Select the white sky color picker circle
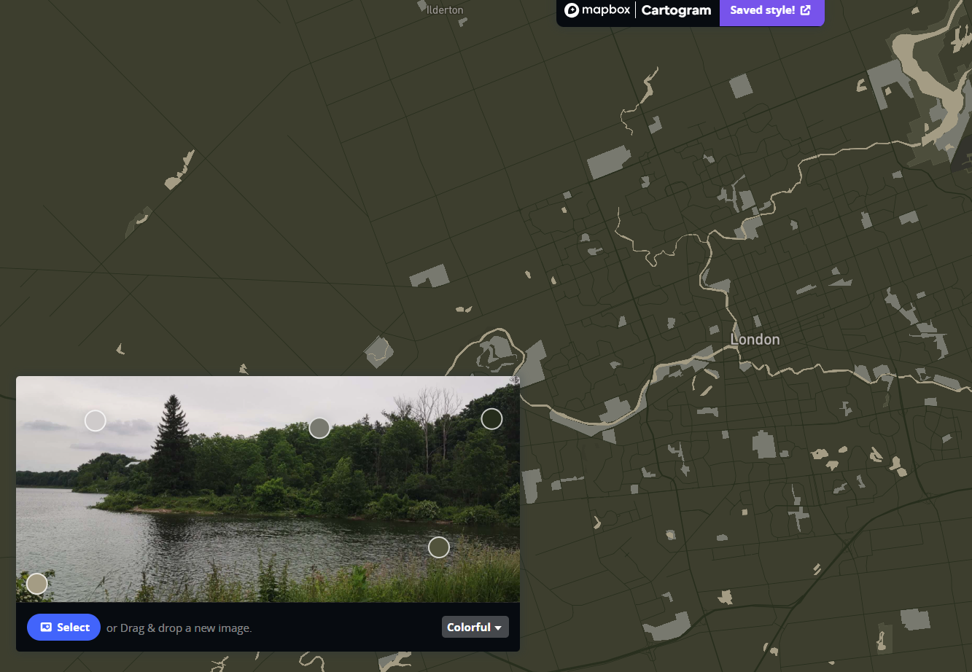 [96, 421]
